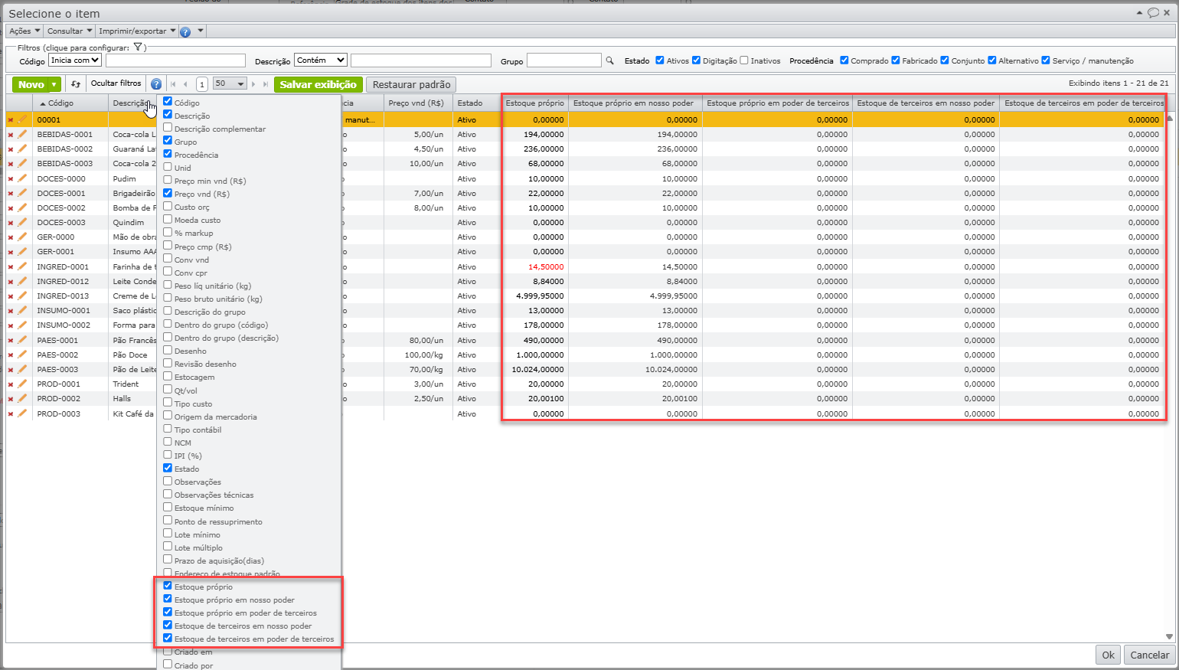Image resolution: width=1179 pixels, height=670 pixels.
Task: Enable the Inativos checkbox
Action: (744, 60)
